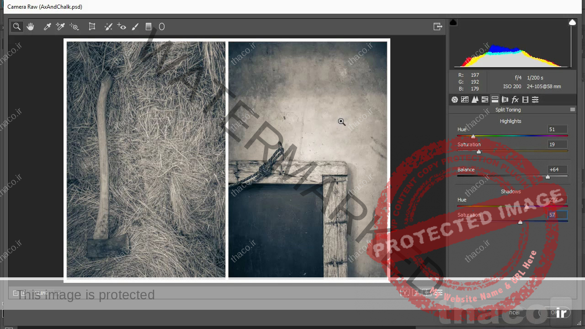This screenshot has height=329, width=585.
Task: Click the Highlights Saturation value field 19
Action: coord(558,144)
